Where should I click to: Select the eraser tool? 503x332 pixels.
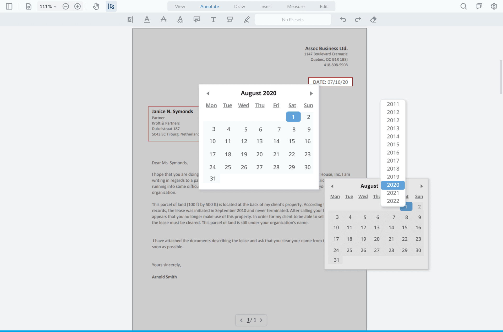pos(373,19)
